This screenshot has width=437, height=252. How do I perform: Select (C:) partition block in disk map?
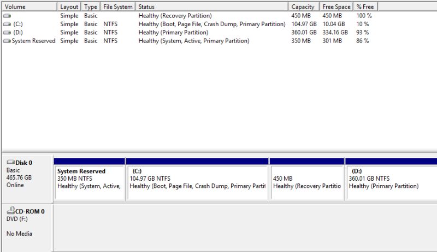point(197,179)
